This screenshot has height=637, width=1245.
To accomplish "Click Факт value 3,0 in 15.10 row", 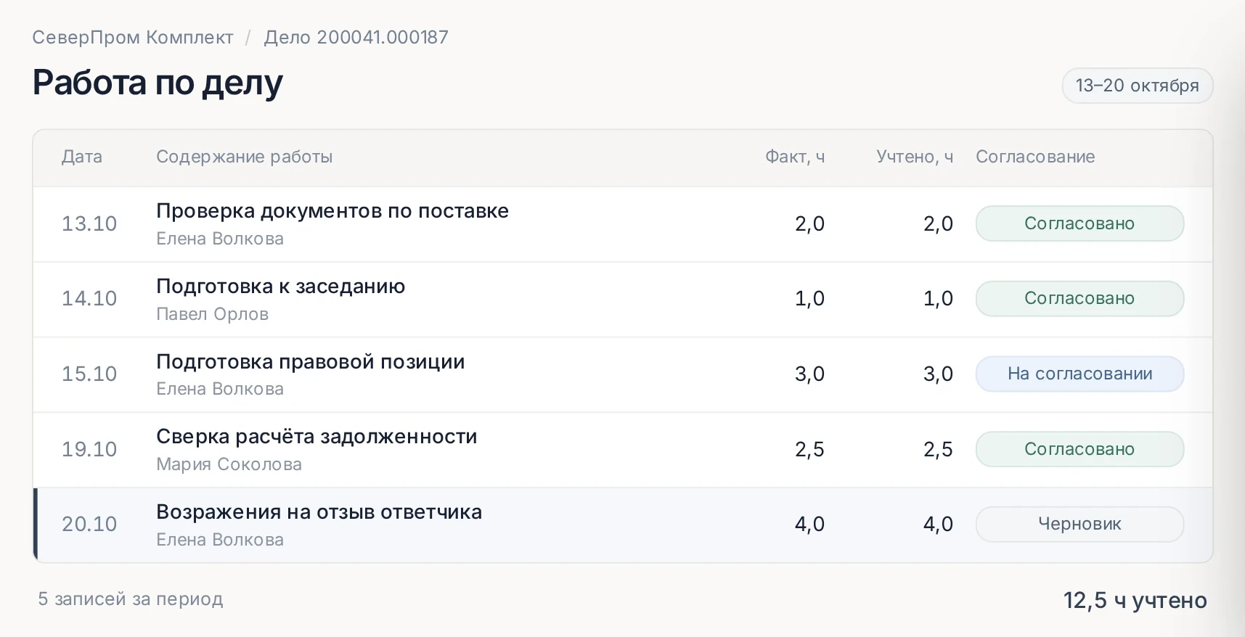I will 809,374.
